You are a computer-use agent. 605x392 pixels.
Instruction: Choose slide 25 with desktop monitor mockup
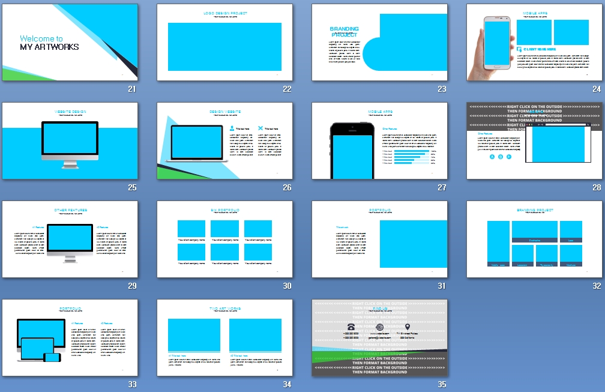(x=70, y=140)
